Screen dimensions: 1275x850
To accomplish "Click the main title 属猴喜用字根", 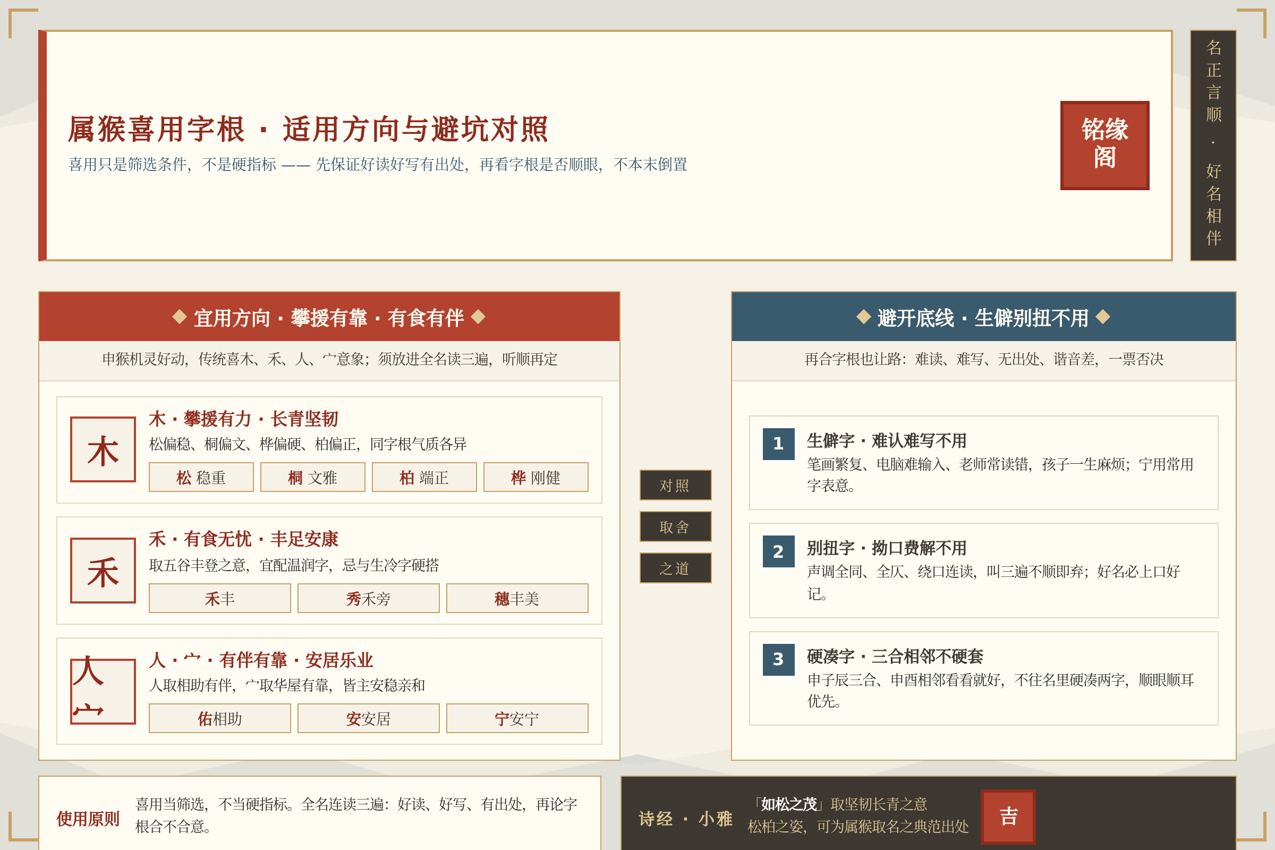I will tap(308, 129).
